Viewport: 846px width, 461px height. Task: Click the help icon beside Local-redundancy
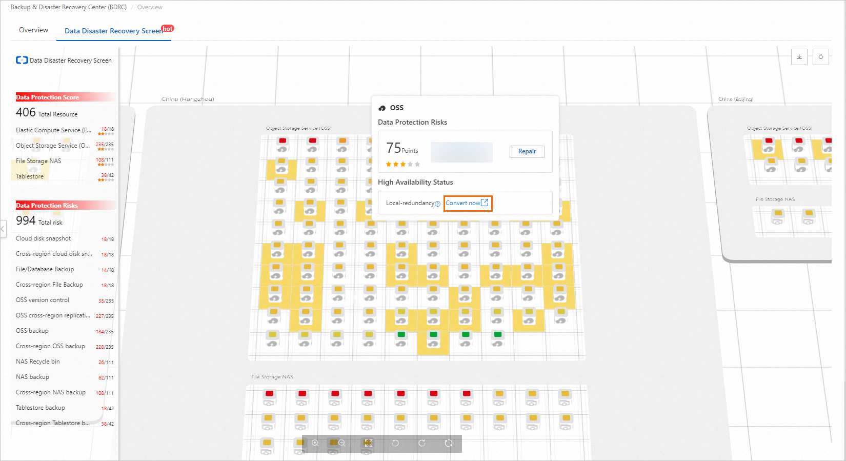point(437,204)
